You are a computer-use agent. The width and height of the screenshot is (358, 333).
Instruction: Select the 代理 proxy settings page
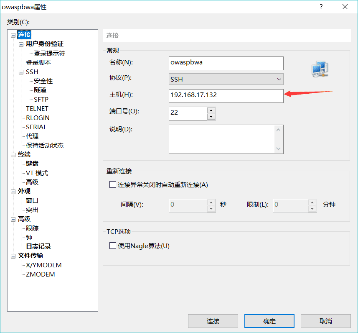[x=31, y=136]
